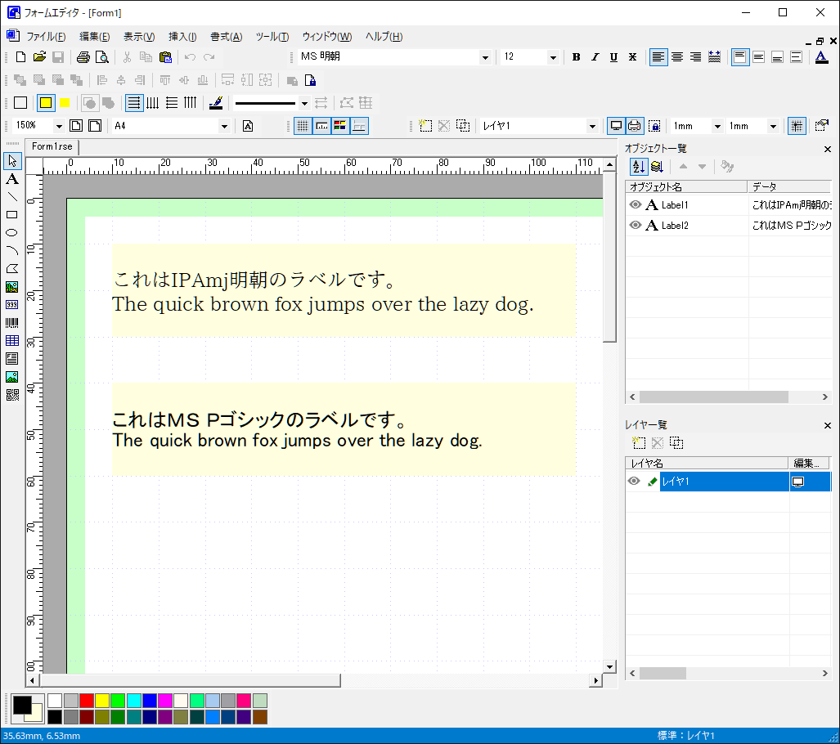
Task: Open the MS 明朝 font dropdown
Action: point(485,56)
